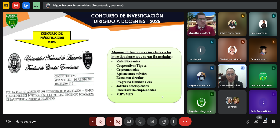
Task: Open the more options three-dot menu
Action: (173, 122)
